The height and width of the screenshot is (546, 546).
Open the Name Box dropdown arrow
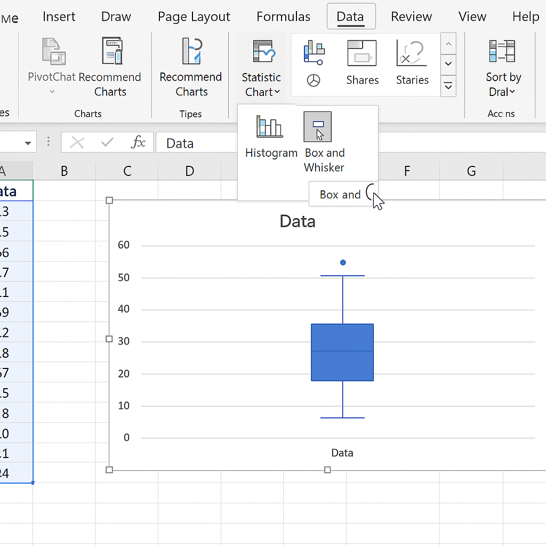(28, 143)
